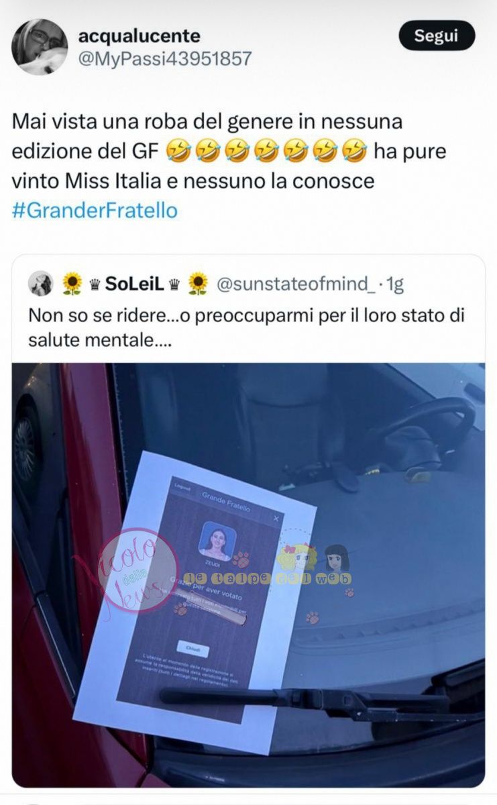Click the Chiudi button on the printed flyer
497x805 pixels.
[193, 649]
